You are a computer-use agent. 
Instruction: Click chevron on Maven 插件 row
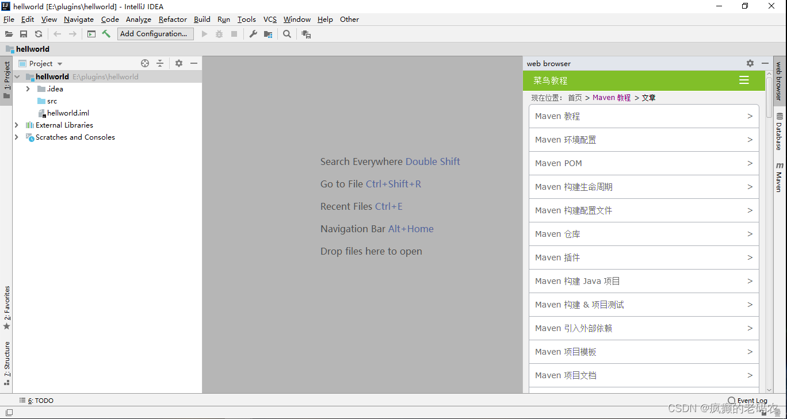[x=750, y=257]
